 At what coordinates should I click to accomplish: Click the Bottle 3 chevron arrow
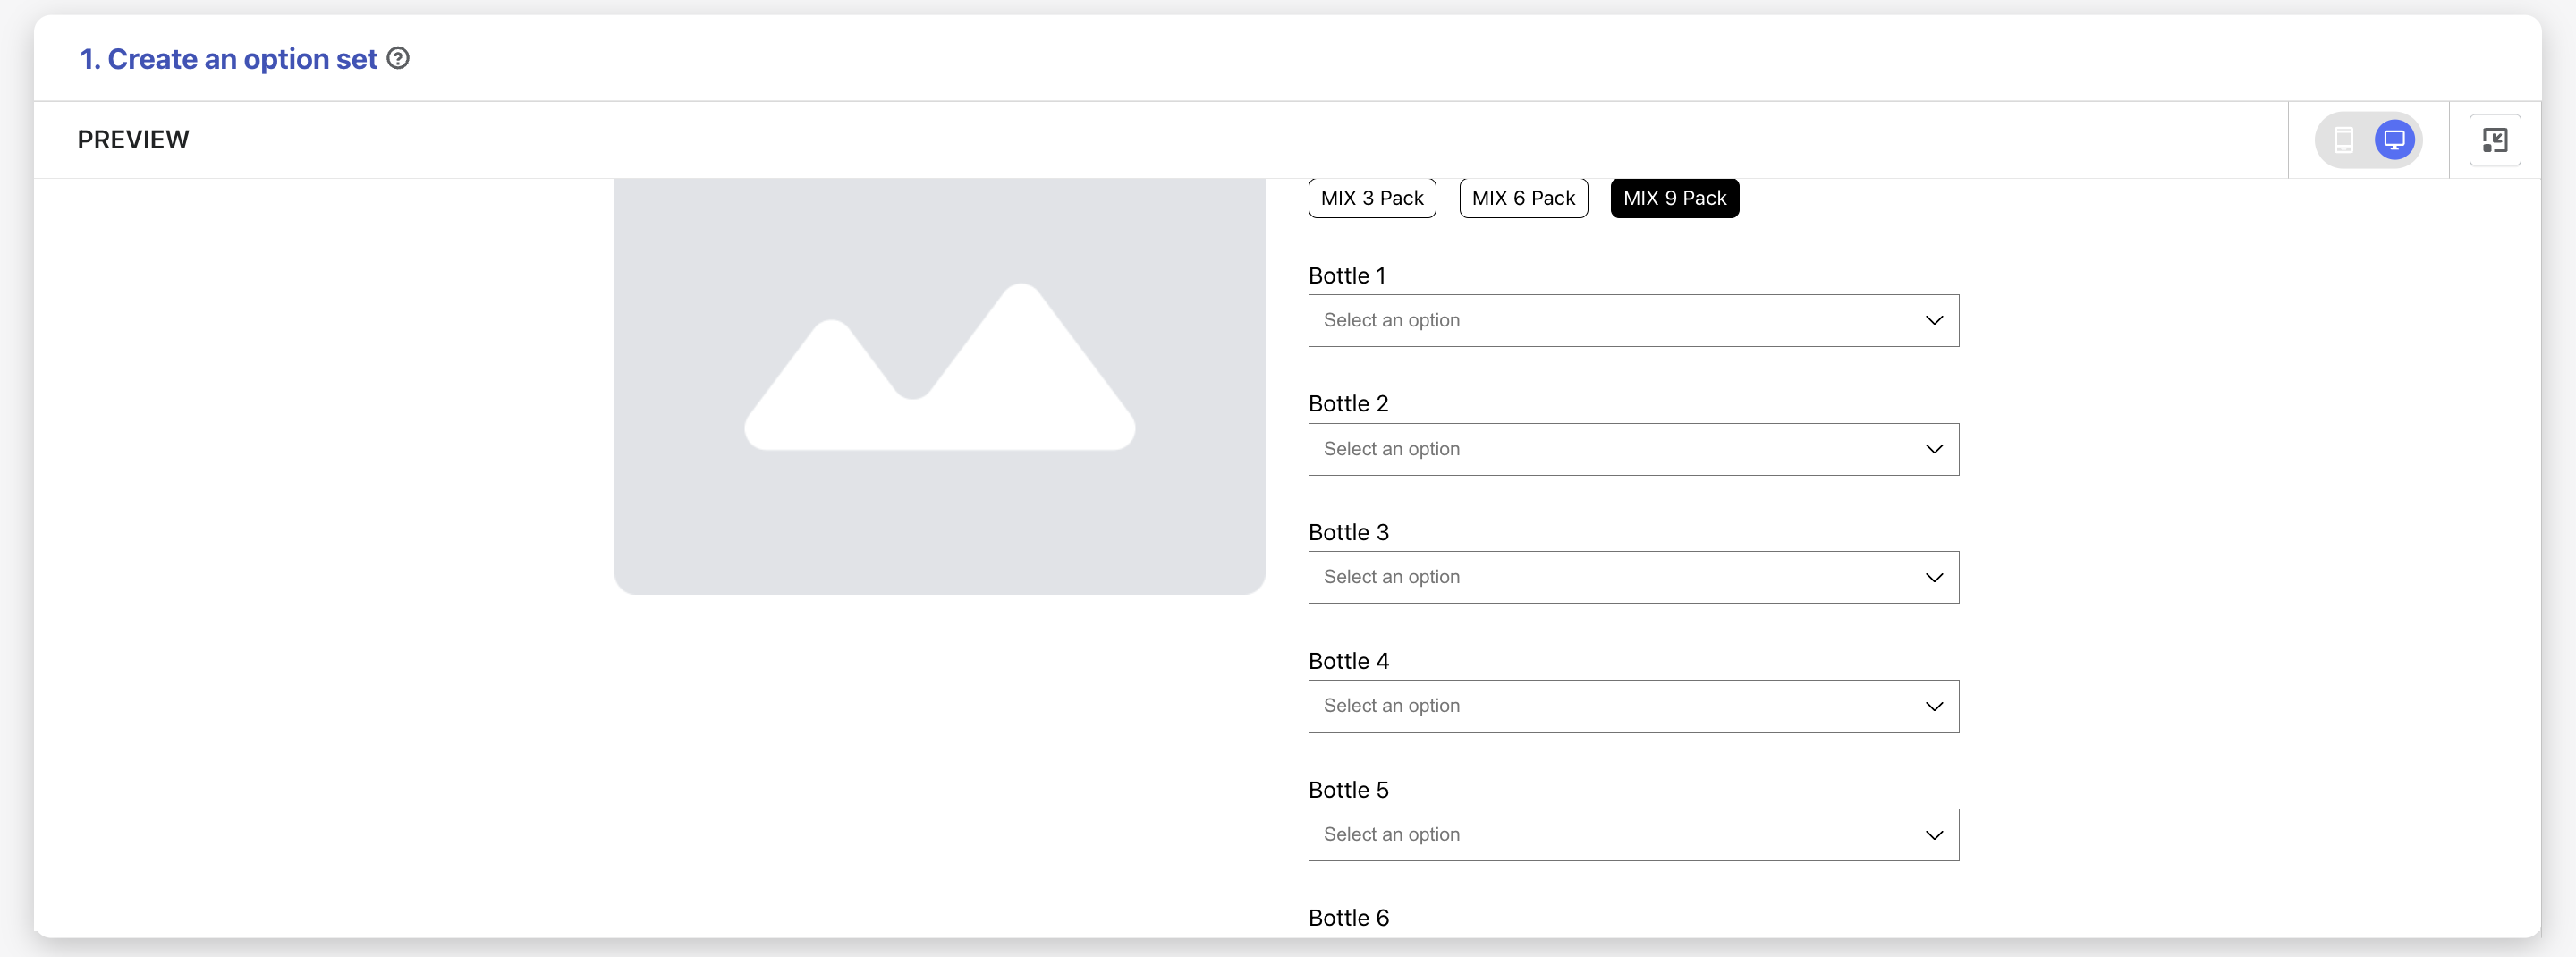(x=1934, y=578)
